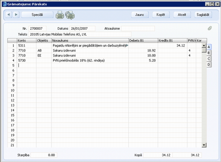Click the scrollbar down arrow in the grid
The height and width of the screenshot is (162, 221).
pos(204,145)
